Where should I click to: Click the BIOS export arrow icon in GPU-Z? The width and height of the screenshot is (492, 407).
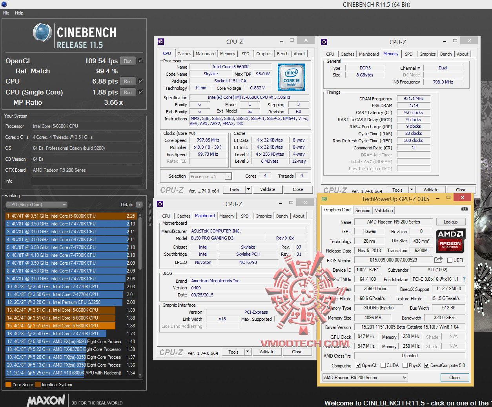tap(438, 260)
